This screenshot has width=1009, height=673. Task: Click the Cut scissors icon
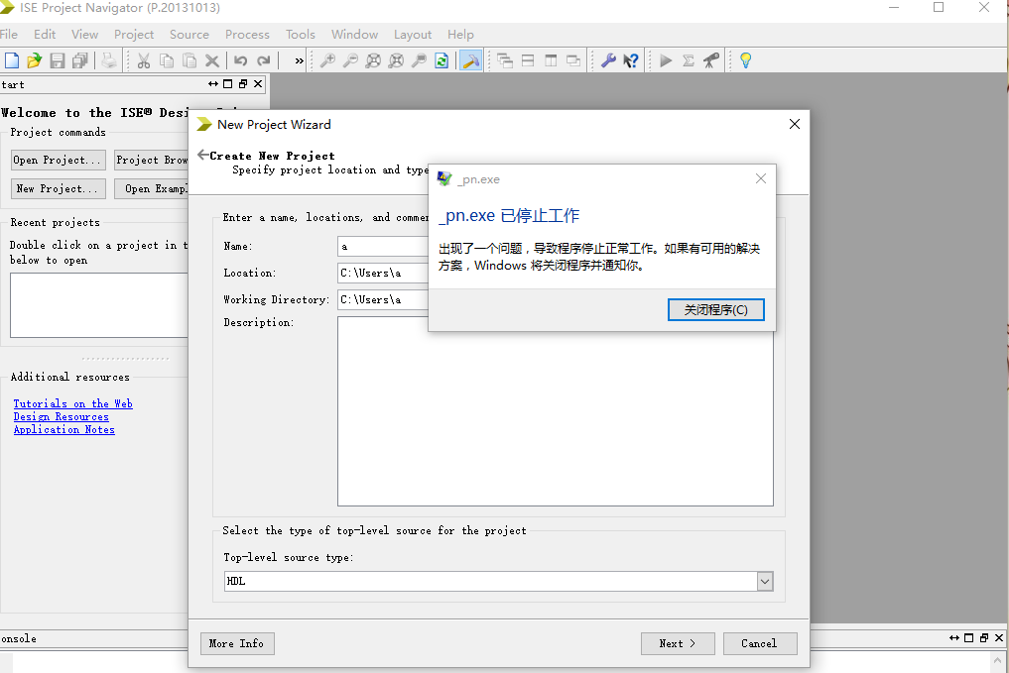tap(144, 60)
